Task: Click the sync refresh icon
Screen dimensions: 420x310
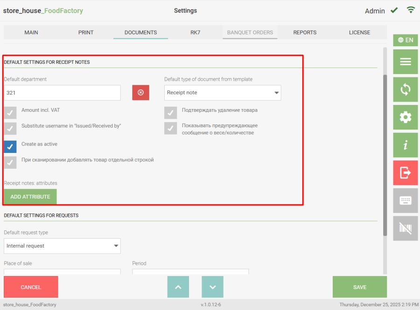Action: (x=405, y=90)
